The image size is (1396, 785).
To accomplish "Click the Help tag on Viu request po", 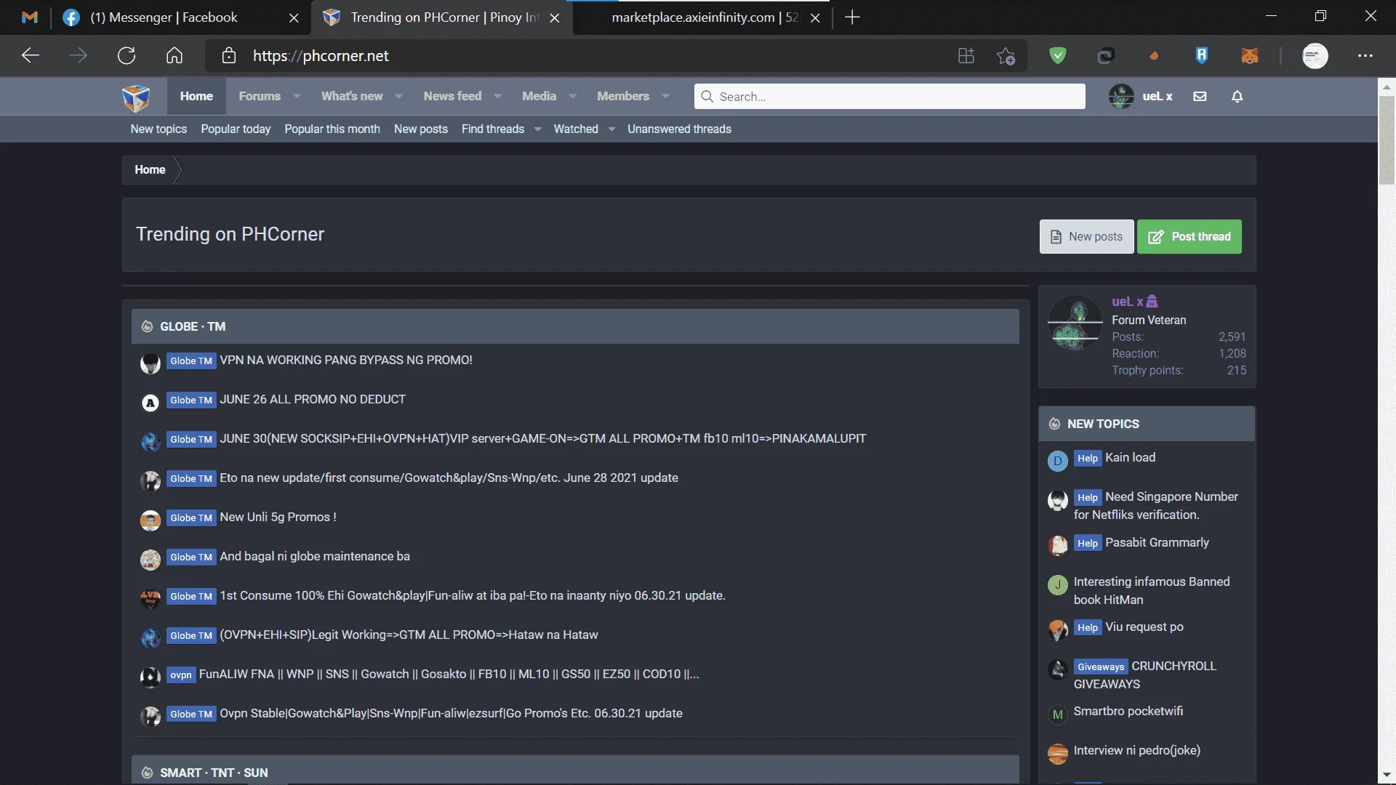I will (1088, 628).
